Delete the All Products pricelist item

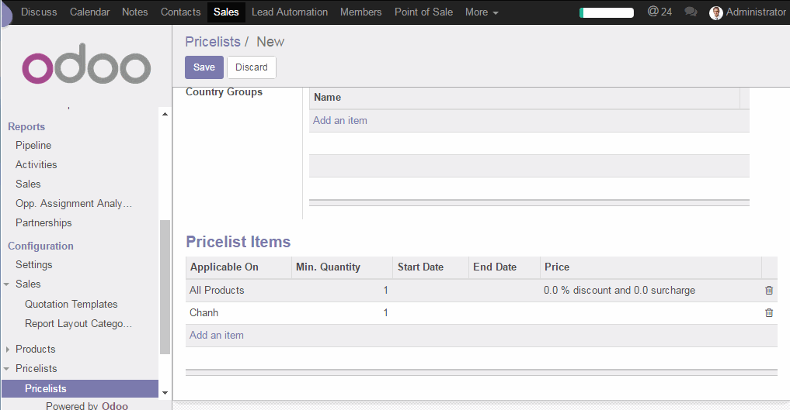[769, 291]
